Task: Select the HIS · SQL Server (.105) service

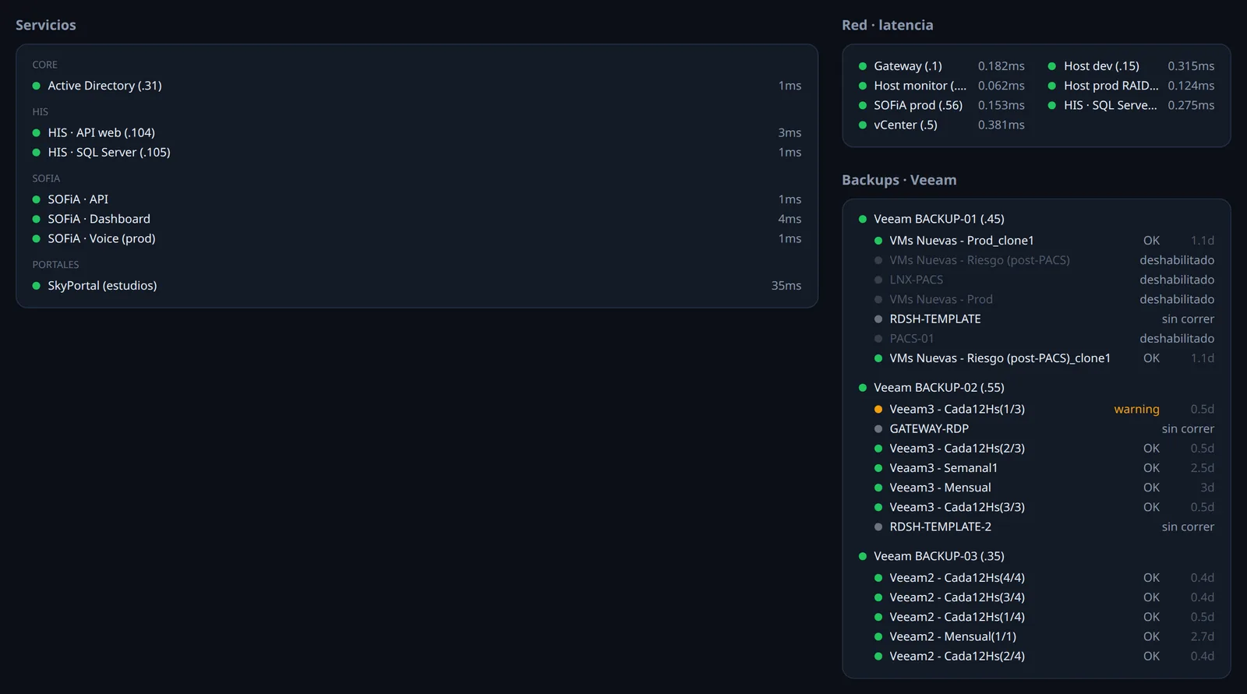Action: click(417, 152)
